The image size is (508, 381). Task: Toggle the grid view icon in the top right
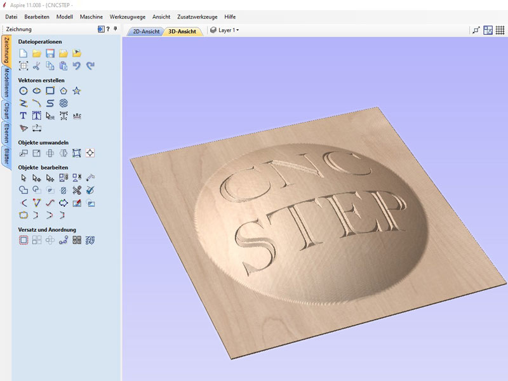coord(500,30)
